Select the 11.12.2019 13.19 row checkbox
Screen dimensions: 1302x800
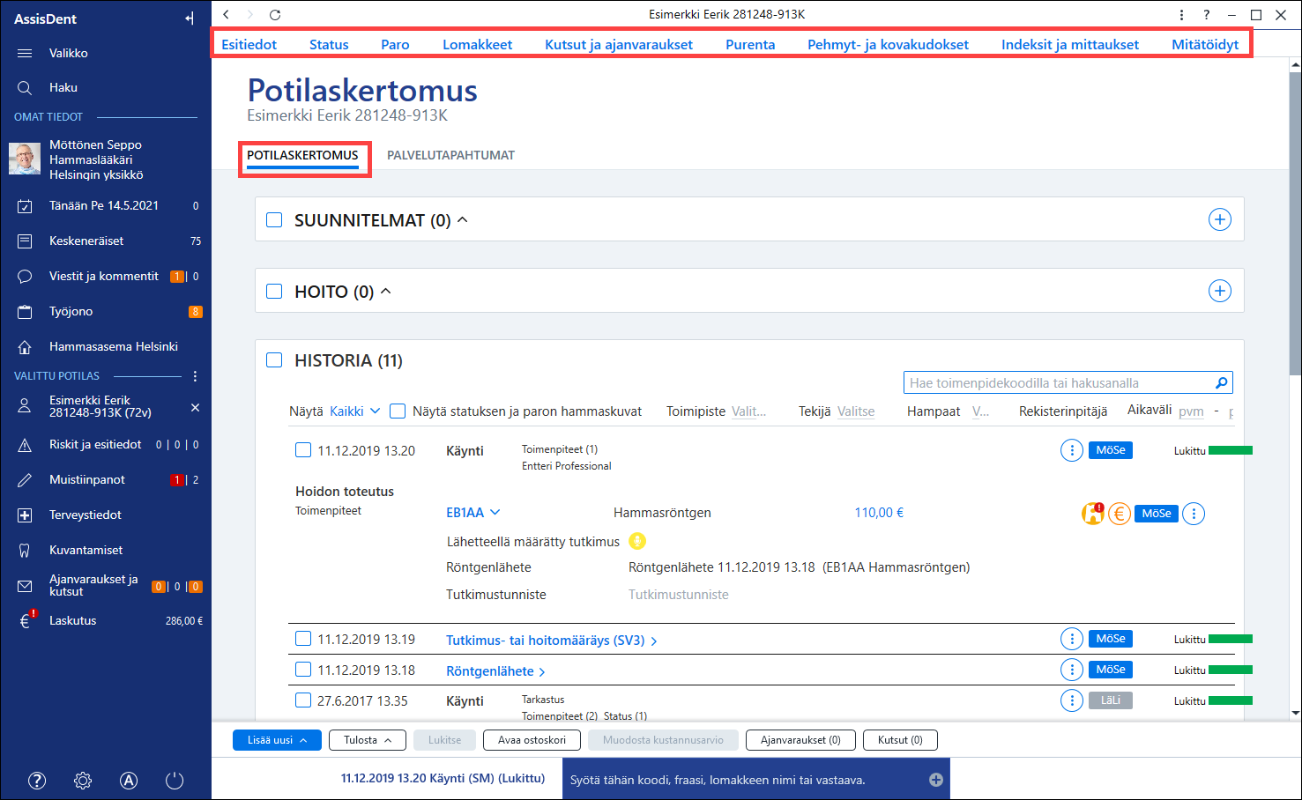[303, 639]
